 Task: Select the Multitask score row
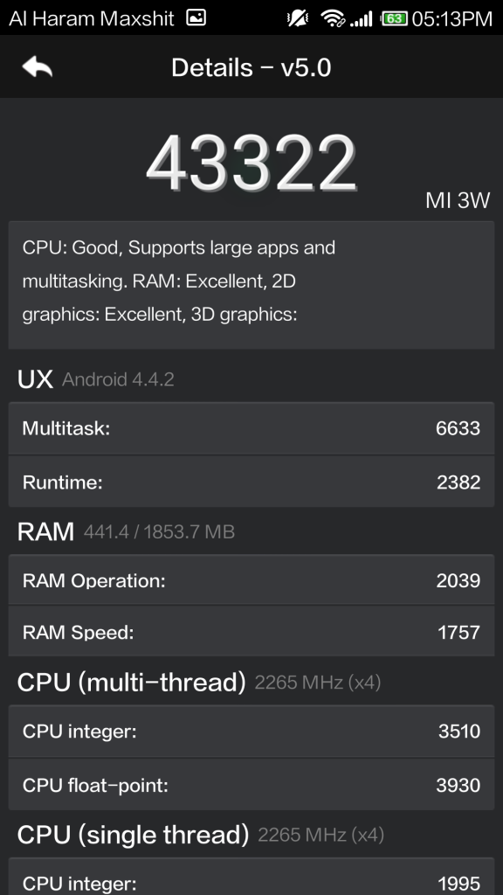251,429
